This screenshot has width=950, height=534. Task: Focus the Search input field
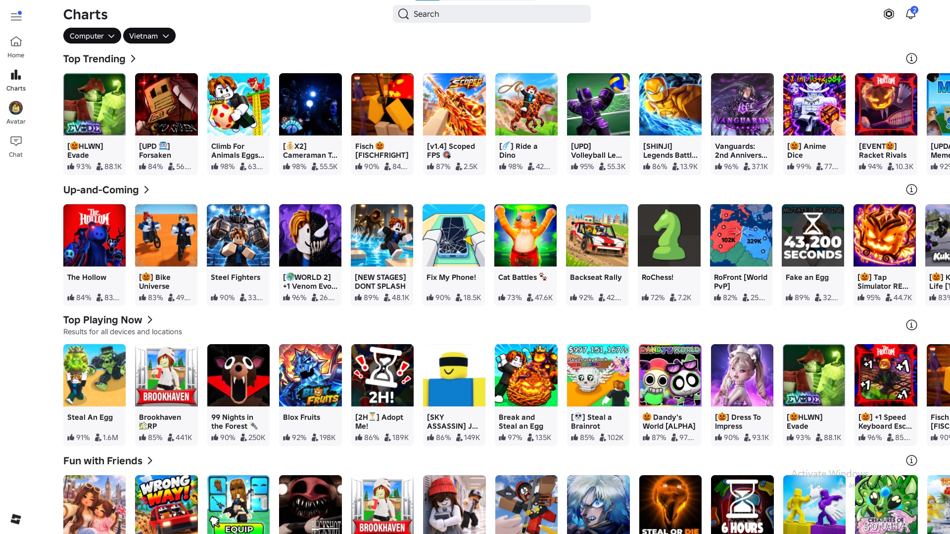tap(492, 14)
